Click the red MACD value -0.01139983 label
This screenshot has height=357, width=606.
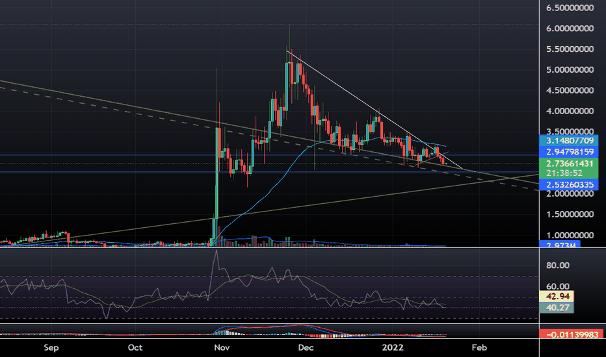pyautogui.click(x=571, y=334)
